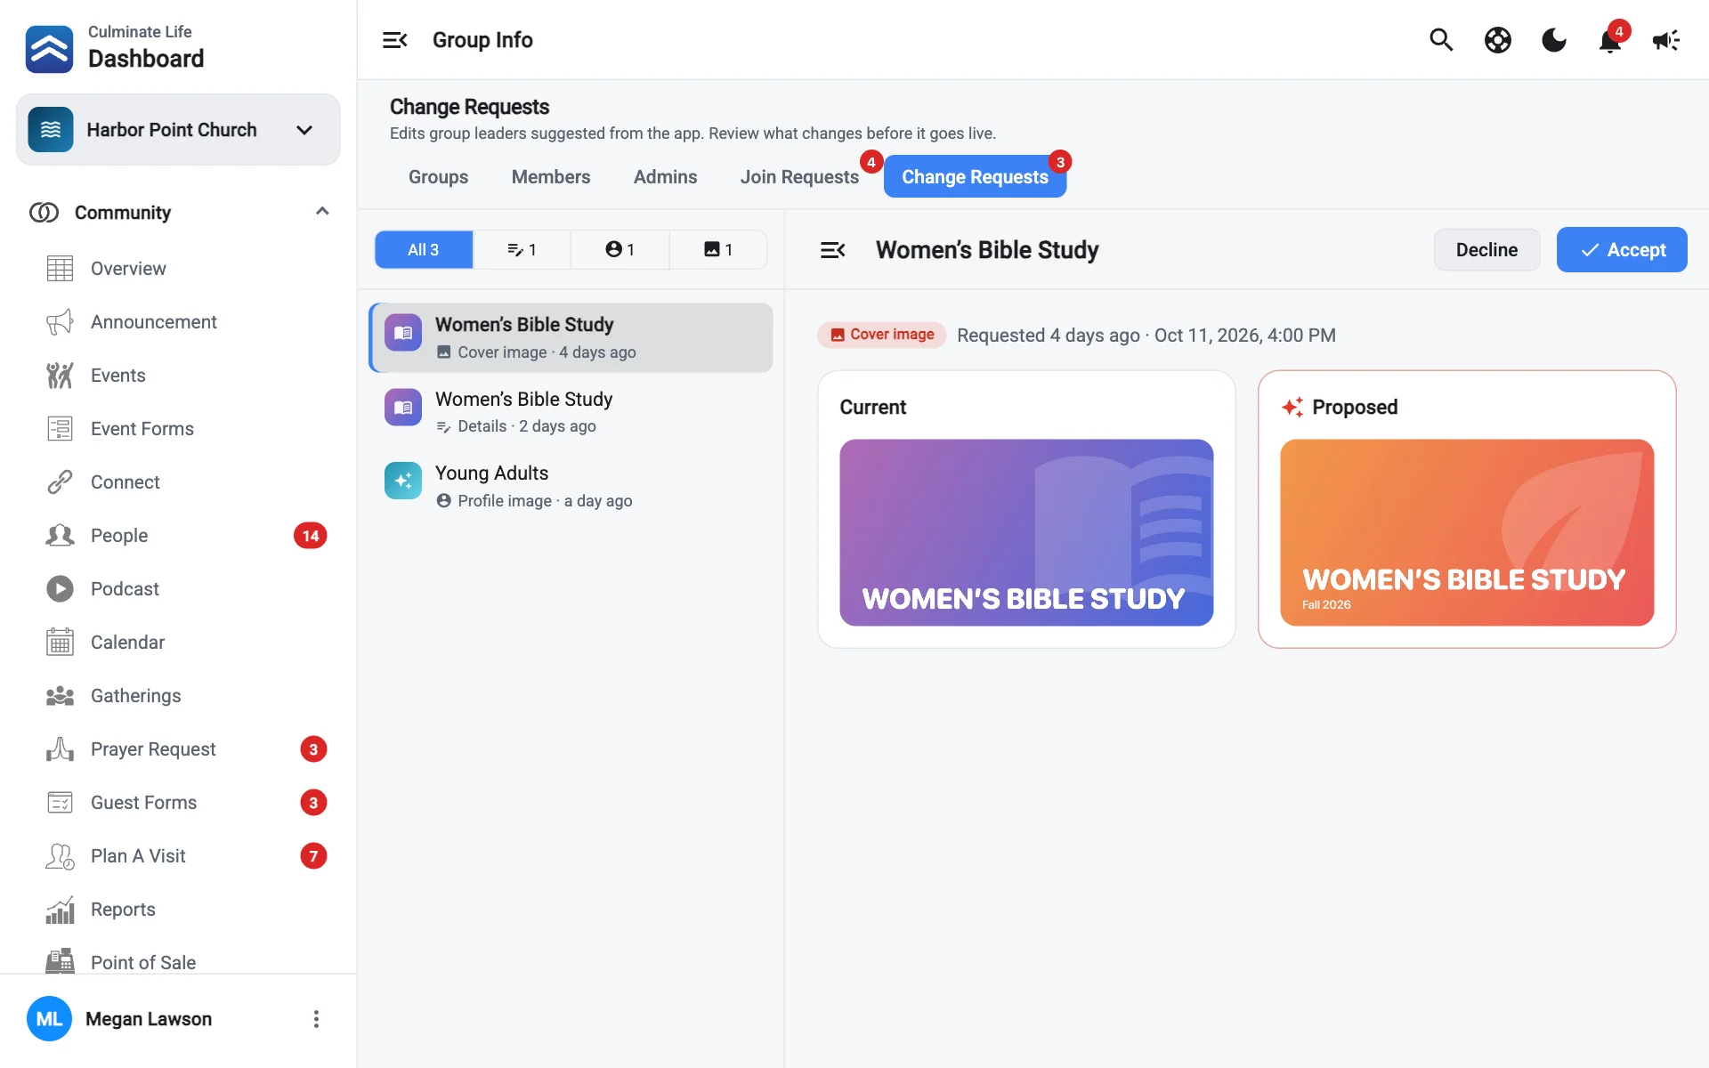Click the Decline button
Screen dimensions: 1709x1068
coord(1486,250)
